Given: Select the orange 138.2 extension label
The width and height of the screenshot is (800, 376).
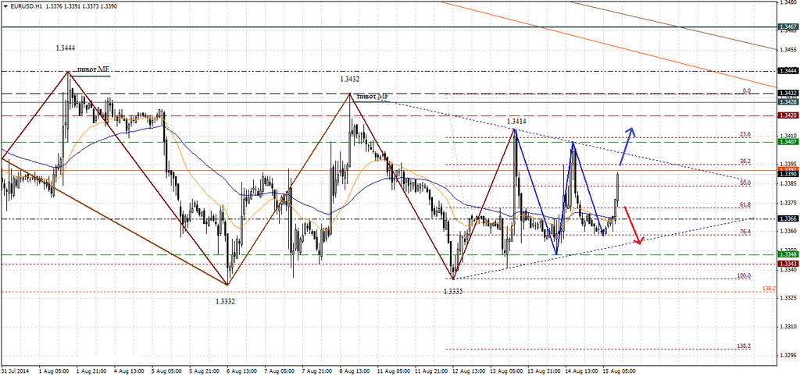Looking at the screenshot, I should [x=767, y=289].
